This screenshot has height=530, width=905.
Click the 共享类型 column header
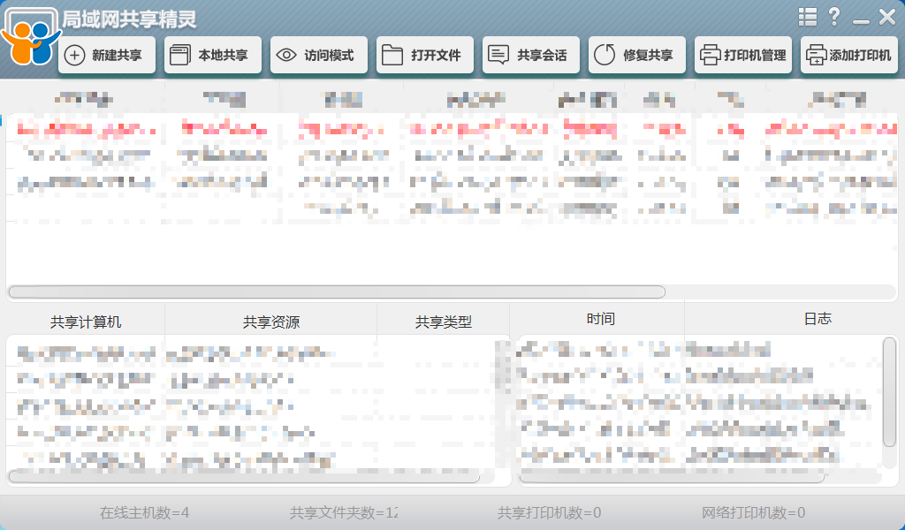tap(444, 322)
